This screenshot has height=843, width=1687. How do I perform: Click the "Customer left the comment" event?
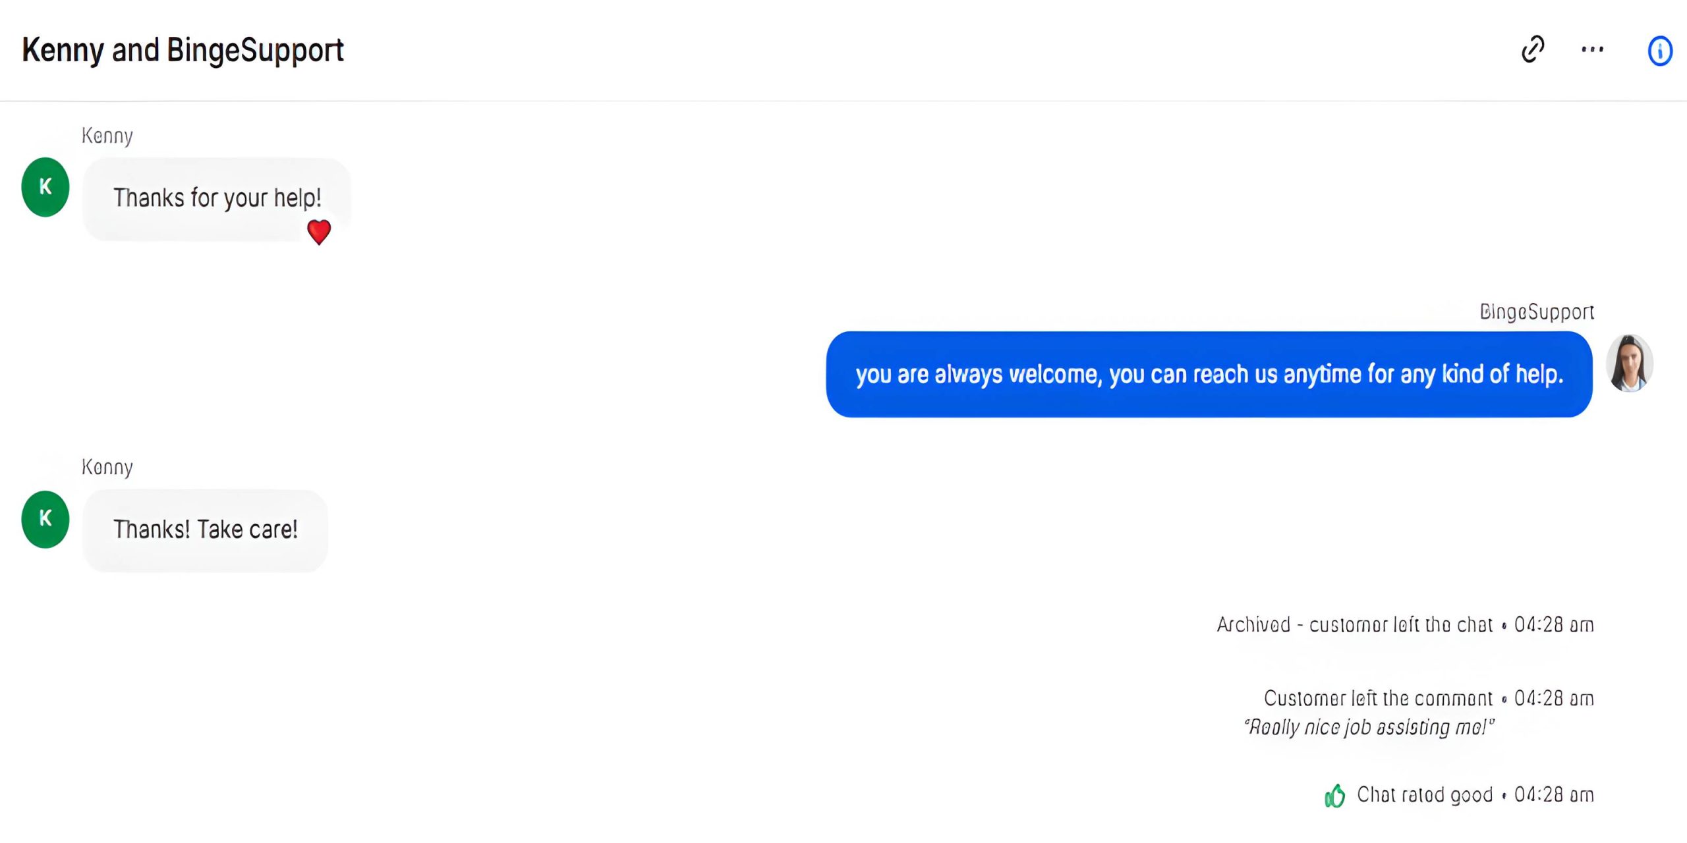[x=1377, y=698]
